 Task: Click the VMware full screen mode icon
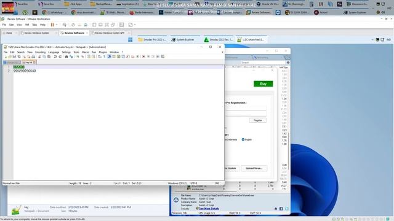point(107,25)
